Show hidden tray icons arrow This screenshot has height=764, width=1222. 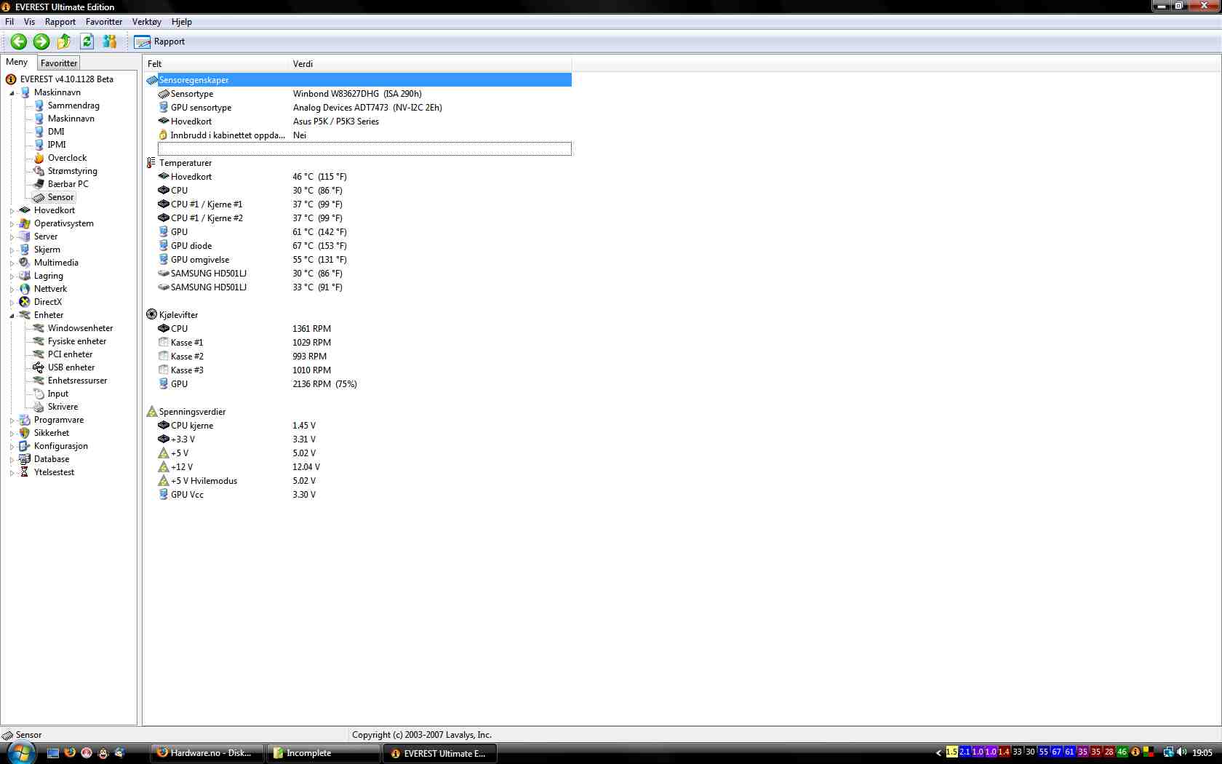938,753
